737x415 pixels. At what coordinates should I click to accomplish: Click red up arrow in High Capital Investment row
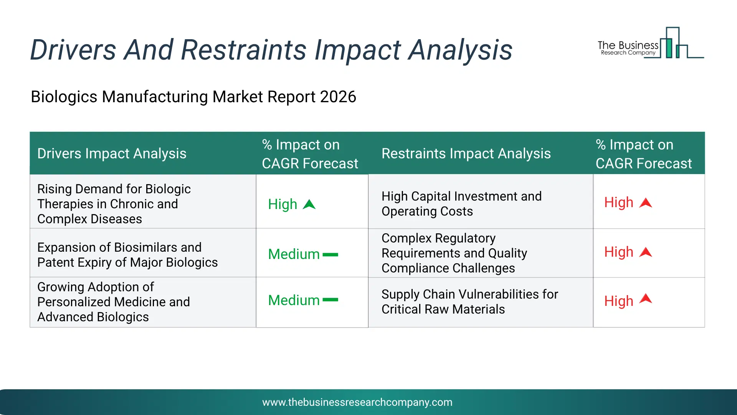tap(646, 203)
